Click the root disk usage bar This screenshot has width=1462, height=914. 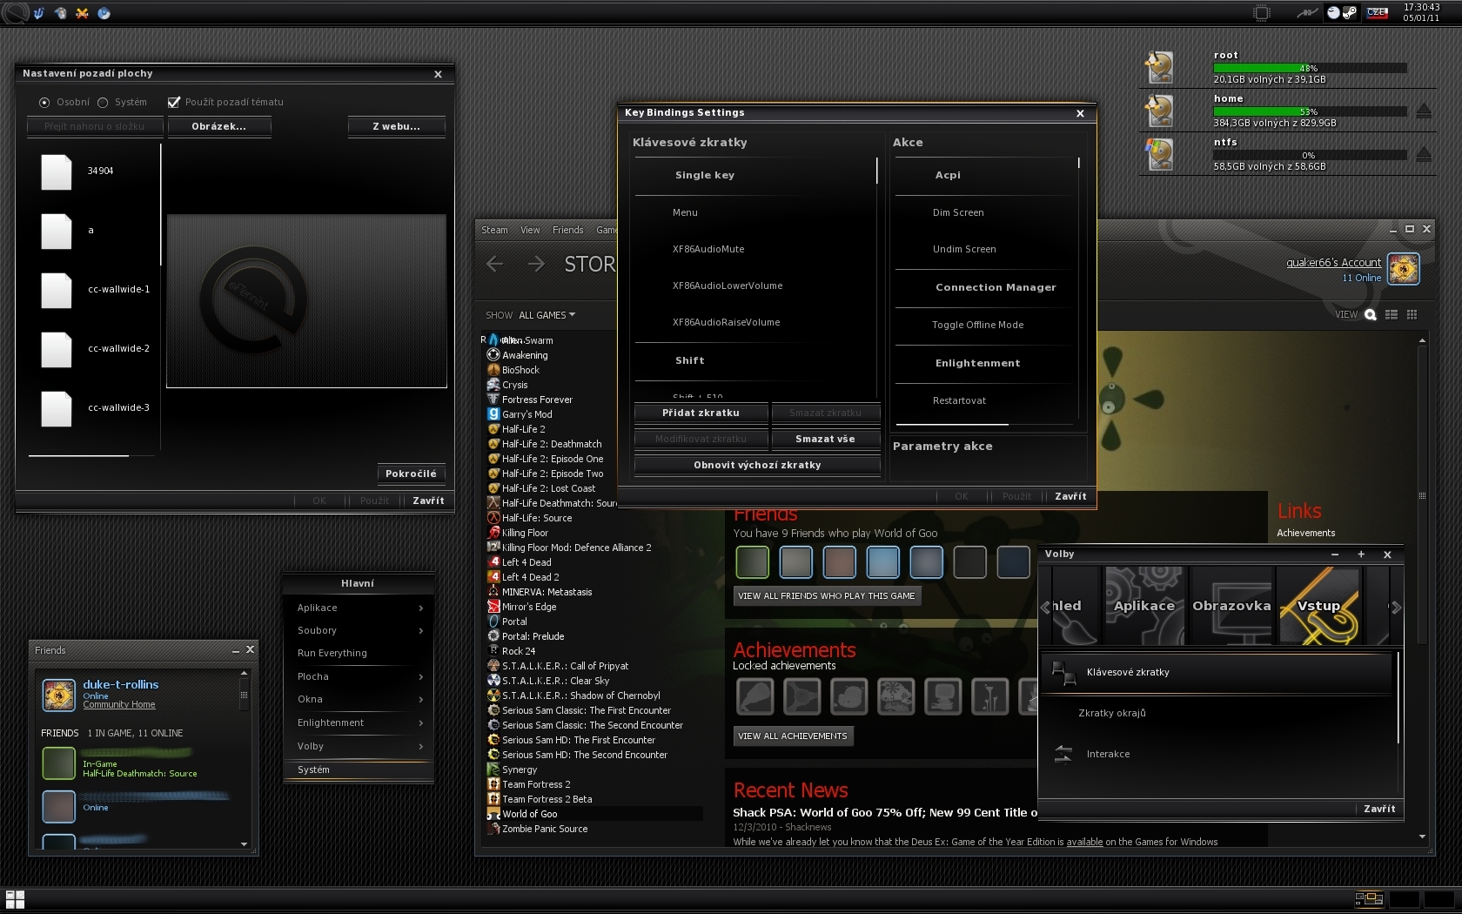tap(1310, 68)
